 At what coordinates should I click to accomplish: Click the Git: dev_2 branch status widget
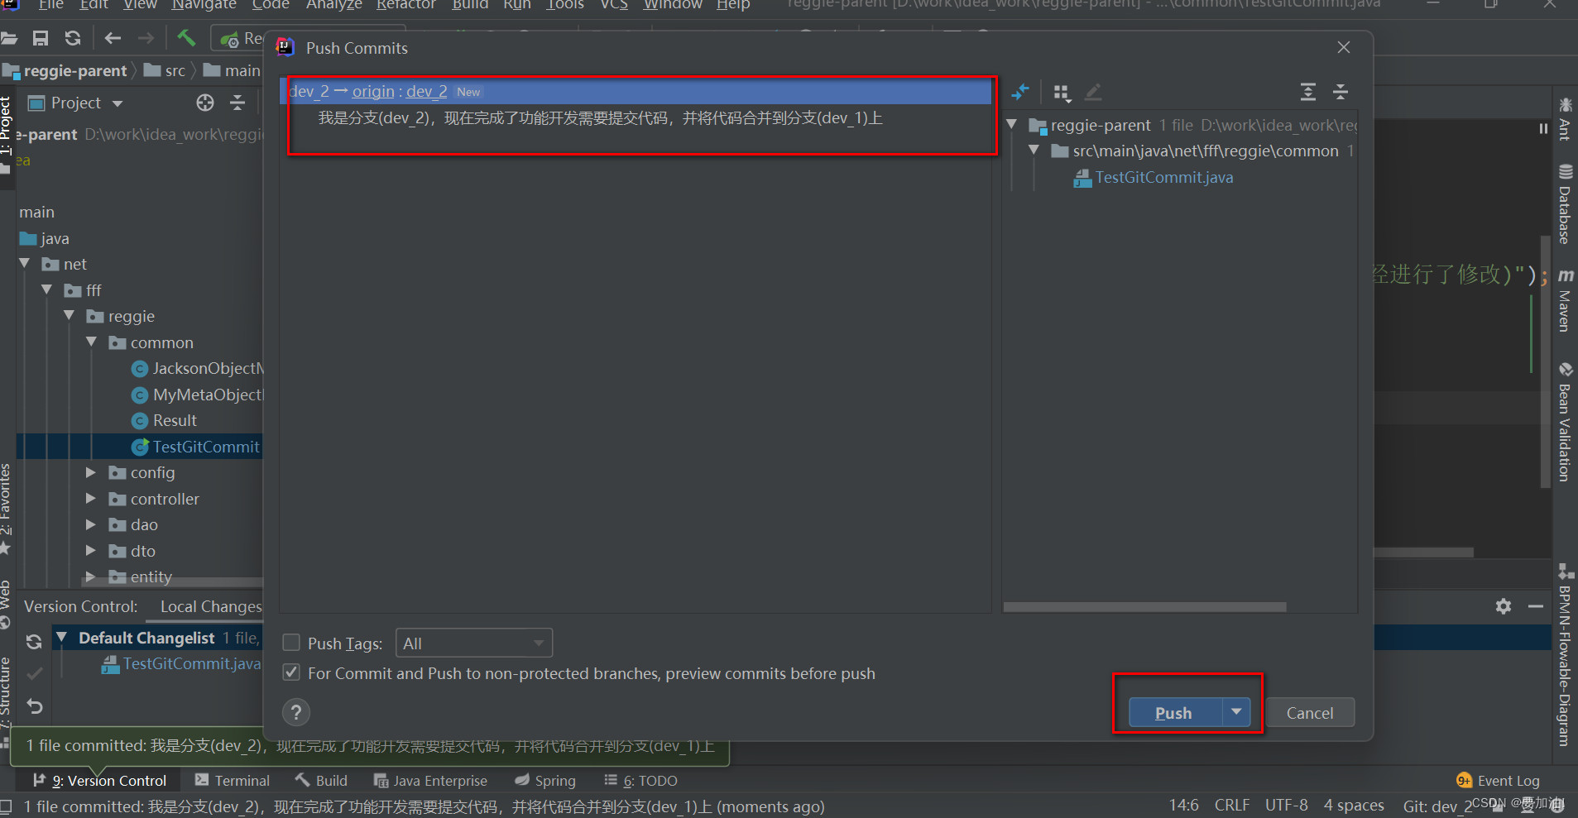(x=1437, y=806)
